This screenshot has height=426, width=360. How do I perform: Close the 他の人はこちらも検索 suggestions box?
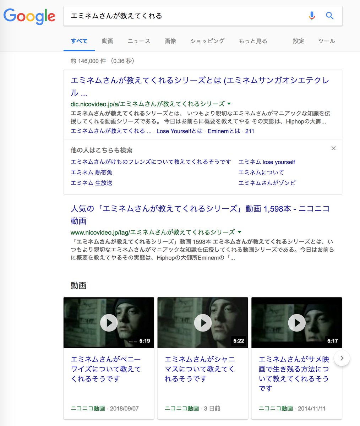[x=333, y=148]
